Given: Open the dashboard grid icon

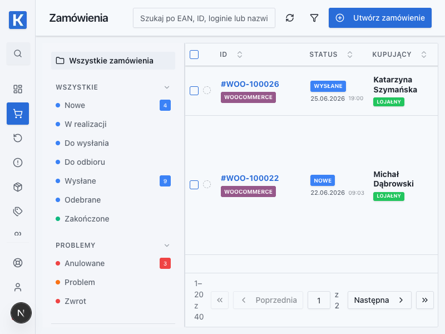Looking at the screenshot, I should 18,89.
